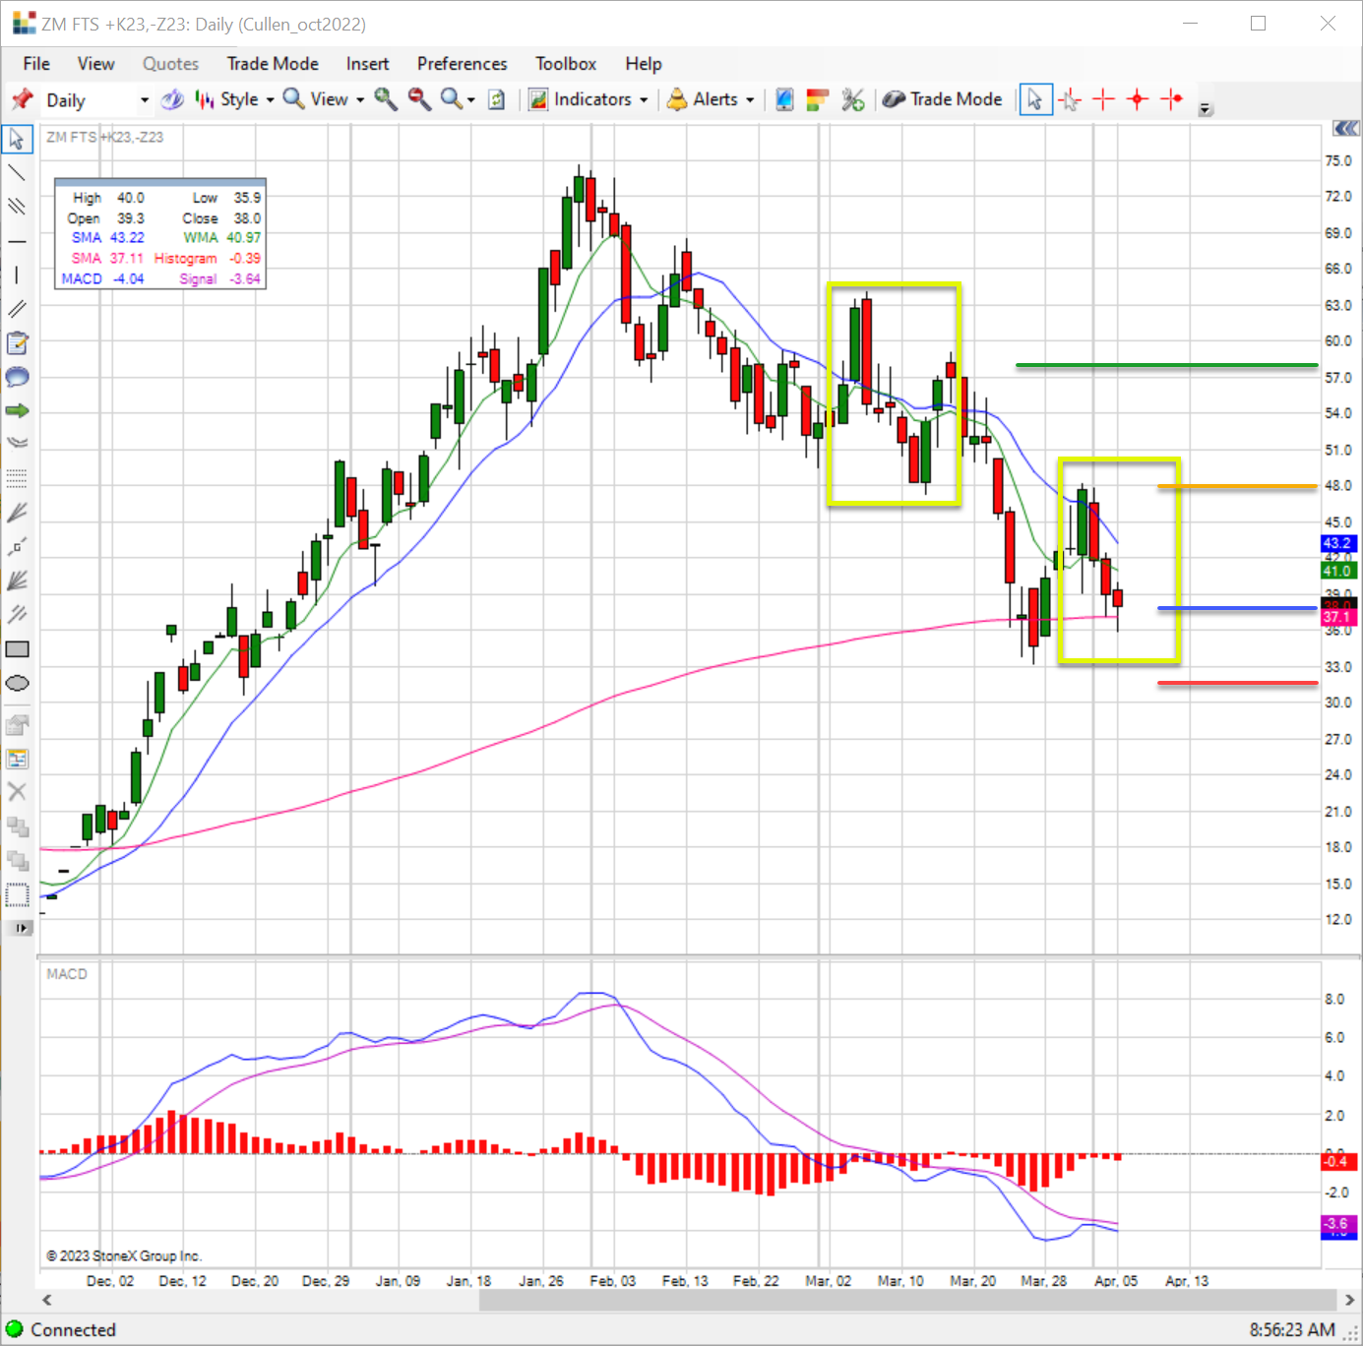Select the curved arc drawing tool

click(18, 445)
